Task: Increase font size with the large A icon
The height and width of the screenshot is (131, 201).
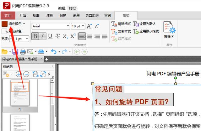Action: (89, 26)
